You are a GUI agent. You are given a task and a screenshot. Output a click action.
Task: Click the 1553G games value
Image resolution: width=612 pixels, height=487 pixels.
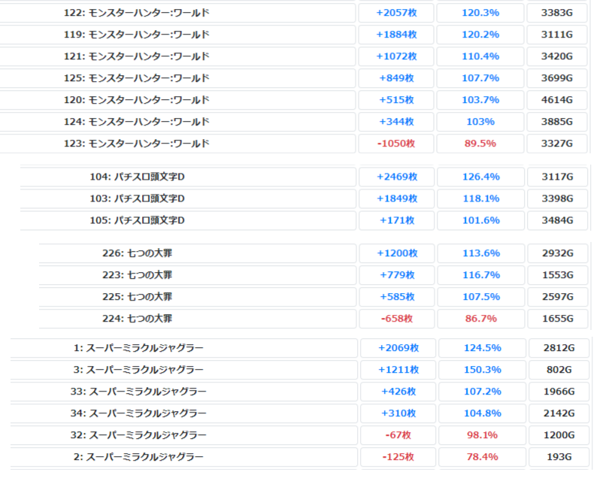[558, 276]
